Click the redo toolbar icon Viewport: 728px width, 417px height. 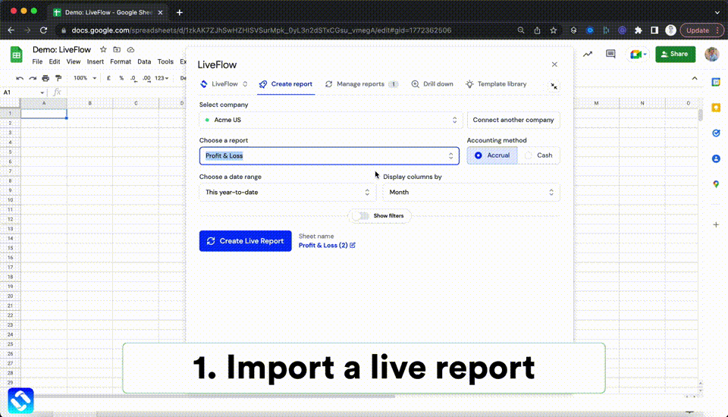[33, 78]
